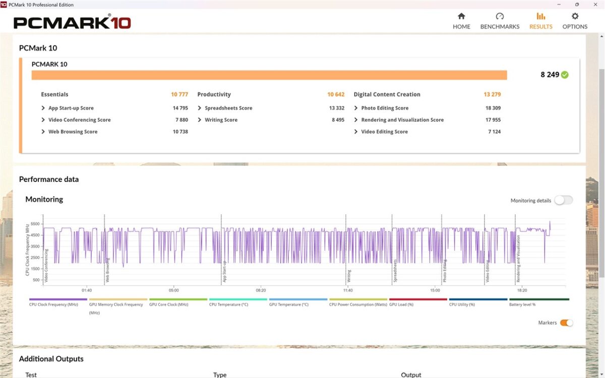The width and height of the screenshot is (605, 378).
Task: Click the Home house icon
Action: 461,16
